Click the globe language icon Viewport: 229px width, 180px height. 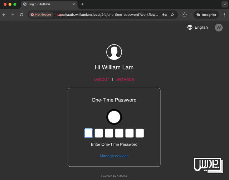click(x=190, y=27)
